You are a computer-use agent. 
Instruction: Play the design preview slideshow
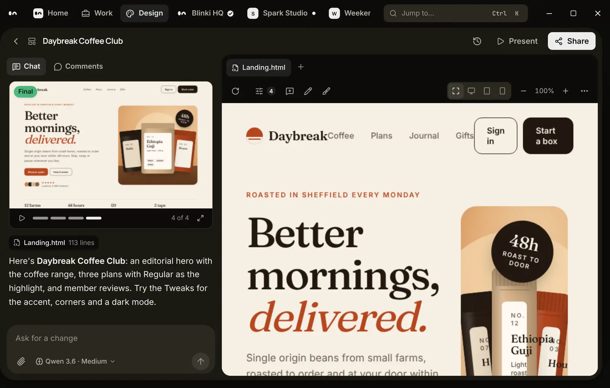(x=22, y=218)
